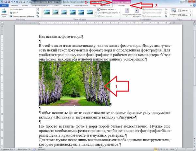Switch to the Формат ribbon tab
The image size is (196, 151).
[121, 6]
